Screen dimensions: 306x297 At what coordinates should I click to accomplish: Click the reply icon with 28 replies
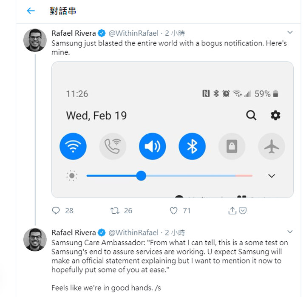click(x=56, y=210)
